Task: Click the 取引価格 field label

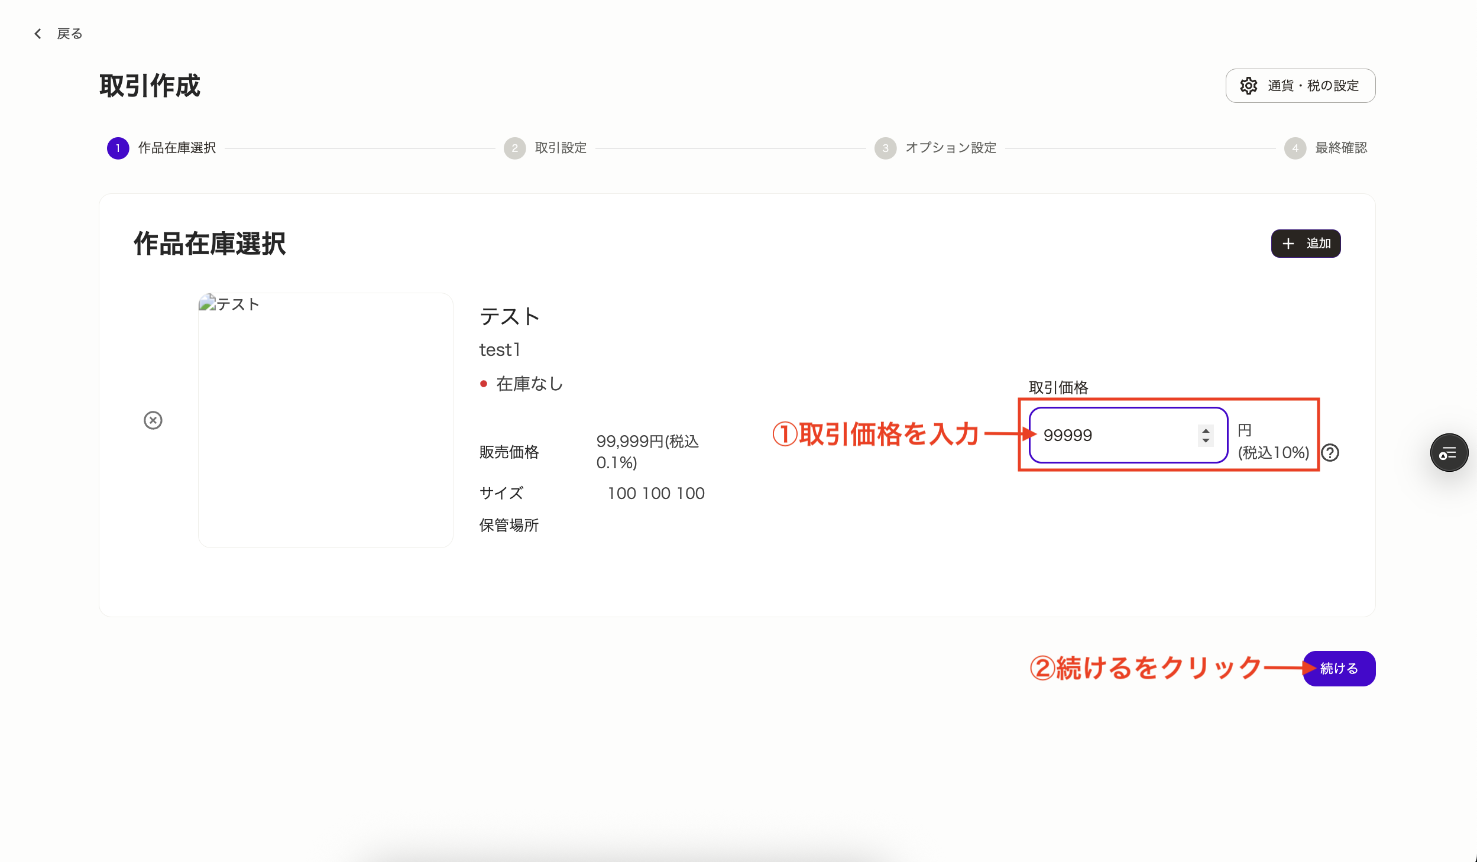Action: (x=1058, y=387)
